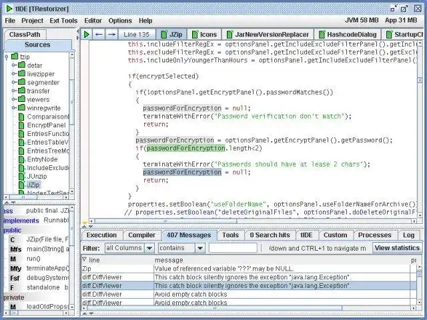Open the Help menu
The width and height of the screenshot is (427, 320).
pyautogui.click(x=145, y=21)
